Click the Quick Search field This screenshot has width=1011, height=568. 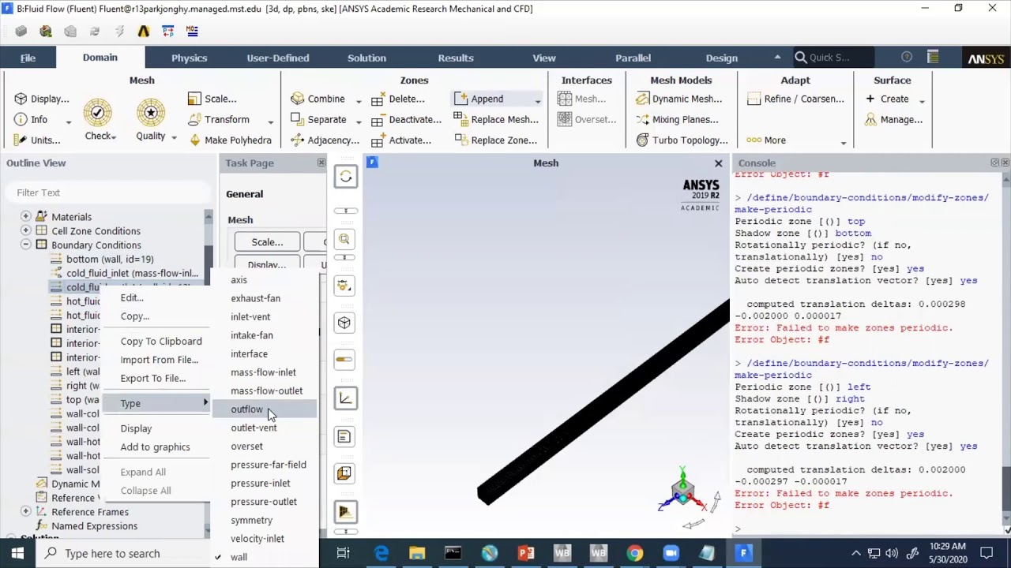[x=833, y=57]
